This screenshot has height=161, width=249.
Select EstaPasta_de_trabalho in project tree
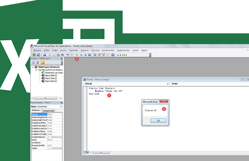click(x=54, y=72)
